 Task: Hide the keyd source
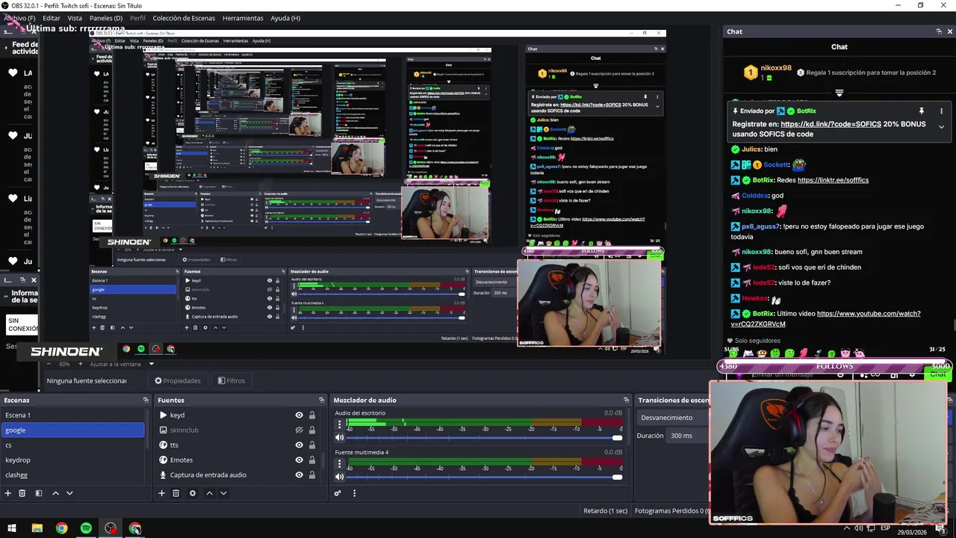(x=299, y=415)
